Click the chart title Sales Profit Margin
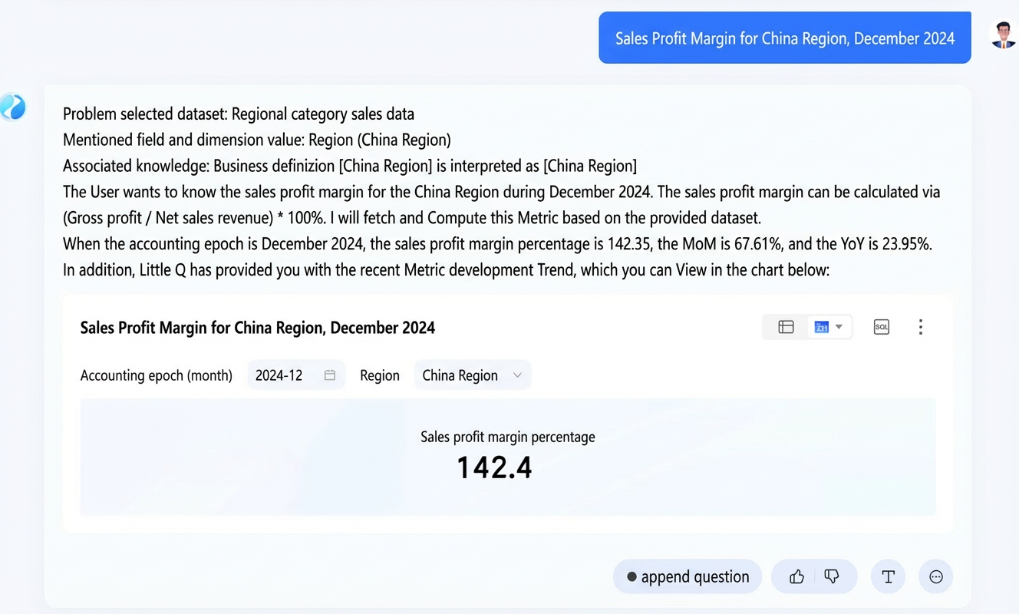This screenshot has height=614, width=1019. (258, 328)
